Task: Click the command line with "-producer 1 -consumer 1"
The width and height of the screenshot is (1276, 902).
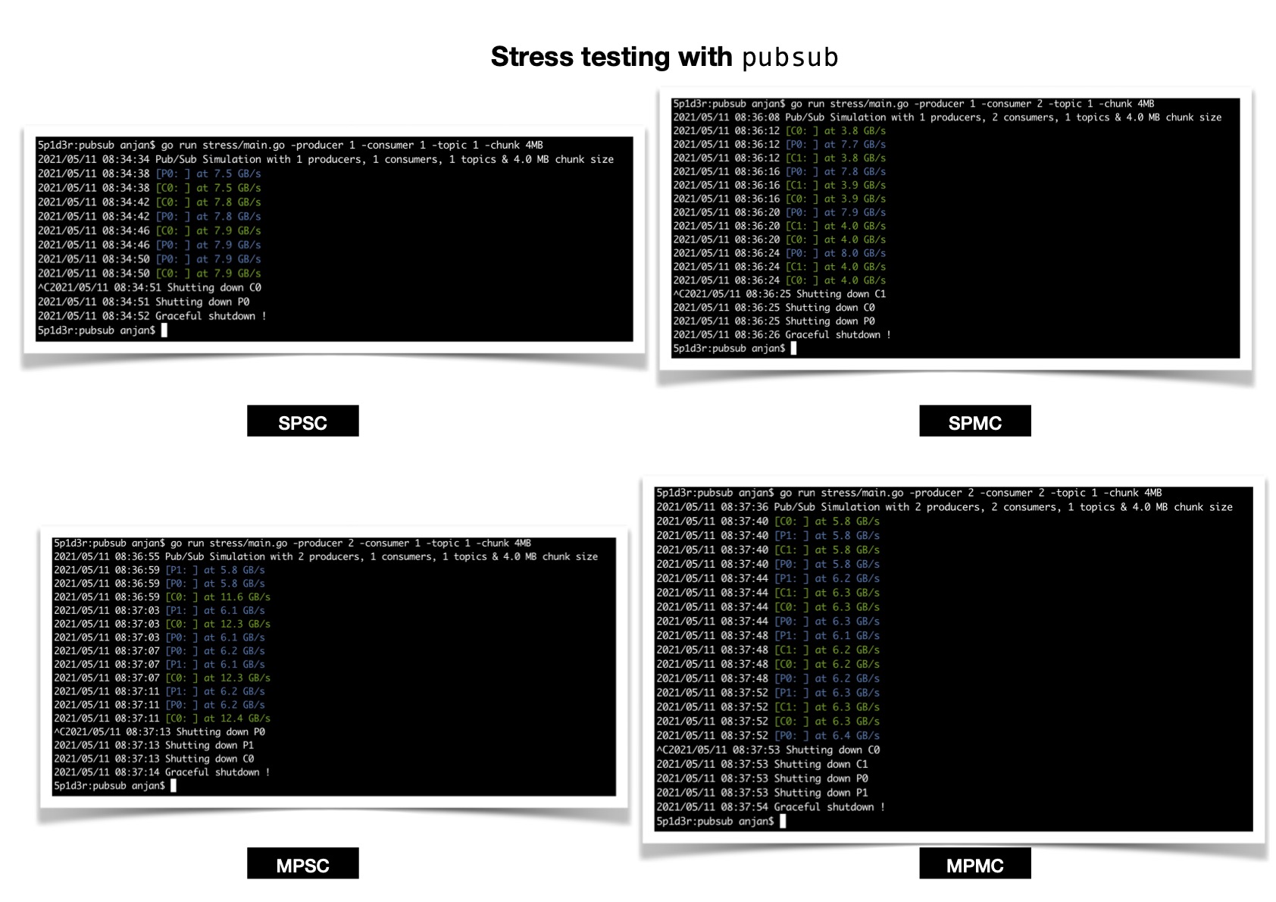Action: click(290, 145)
